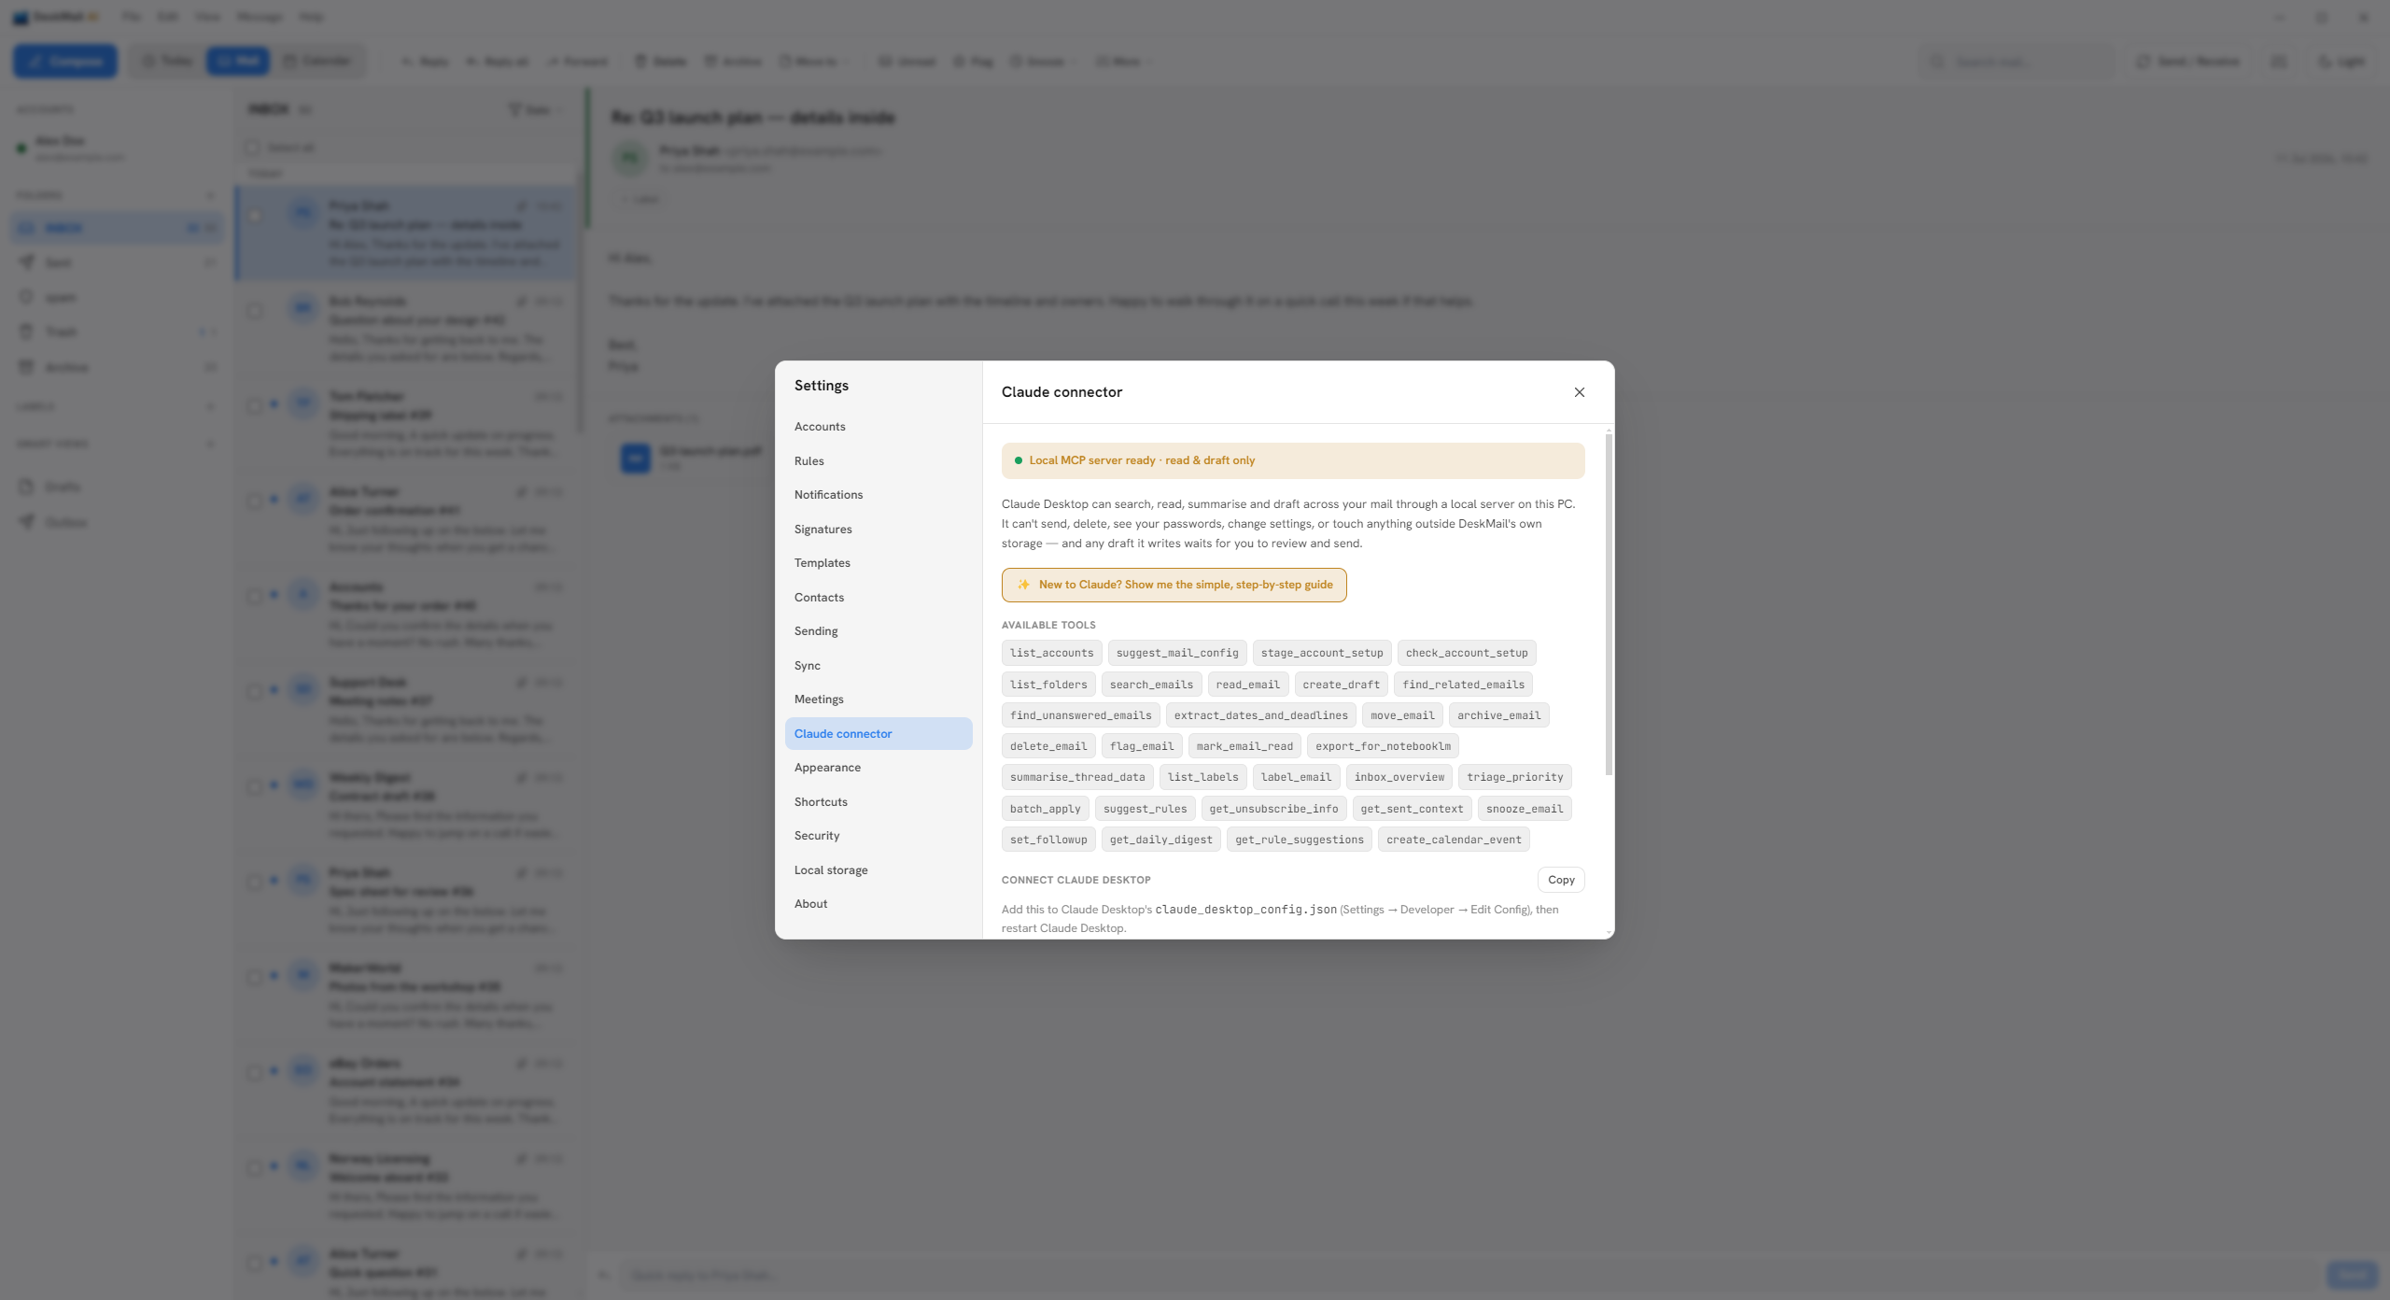Select the read_email tool chip
This screenshot has width=2390, height=1300.
pos(1247,685)
